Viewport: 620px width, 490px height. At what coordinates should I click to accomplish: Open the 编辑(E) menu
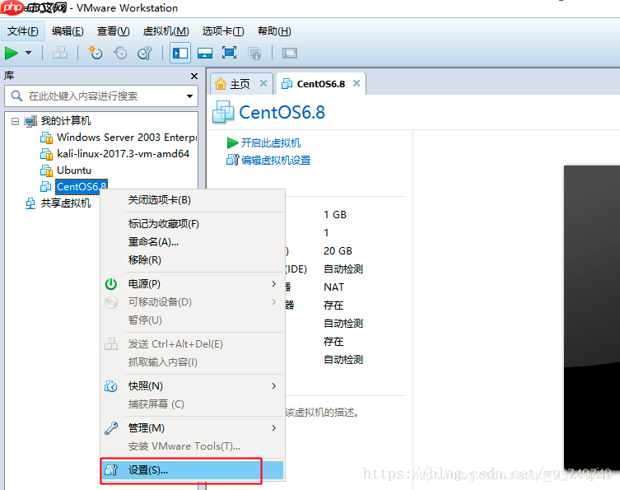tap(68, 31)
